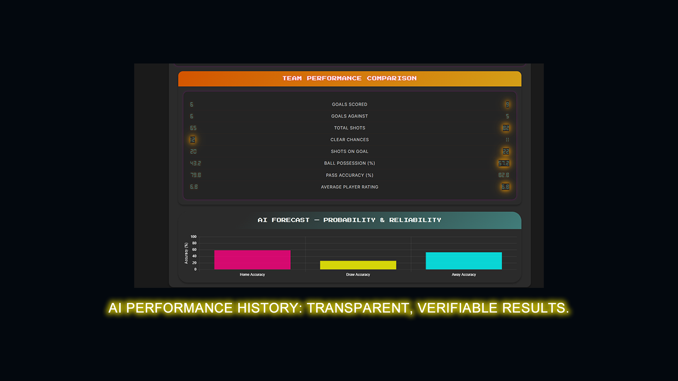Click the Pass Accuracy (%) label

(x=349, y=175)
